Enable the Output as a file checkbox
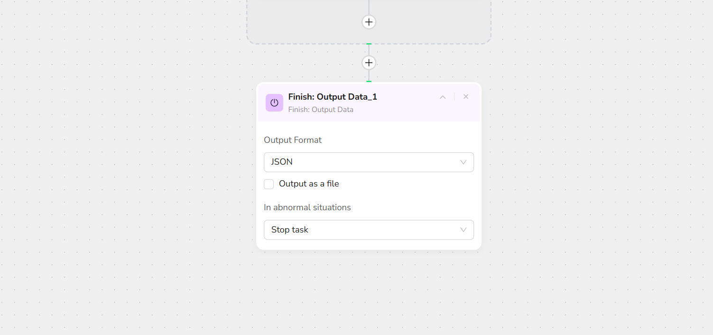The width and height of the screenshot is (713, 335). pos(269,184)
